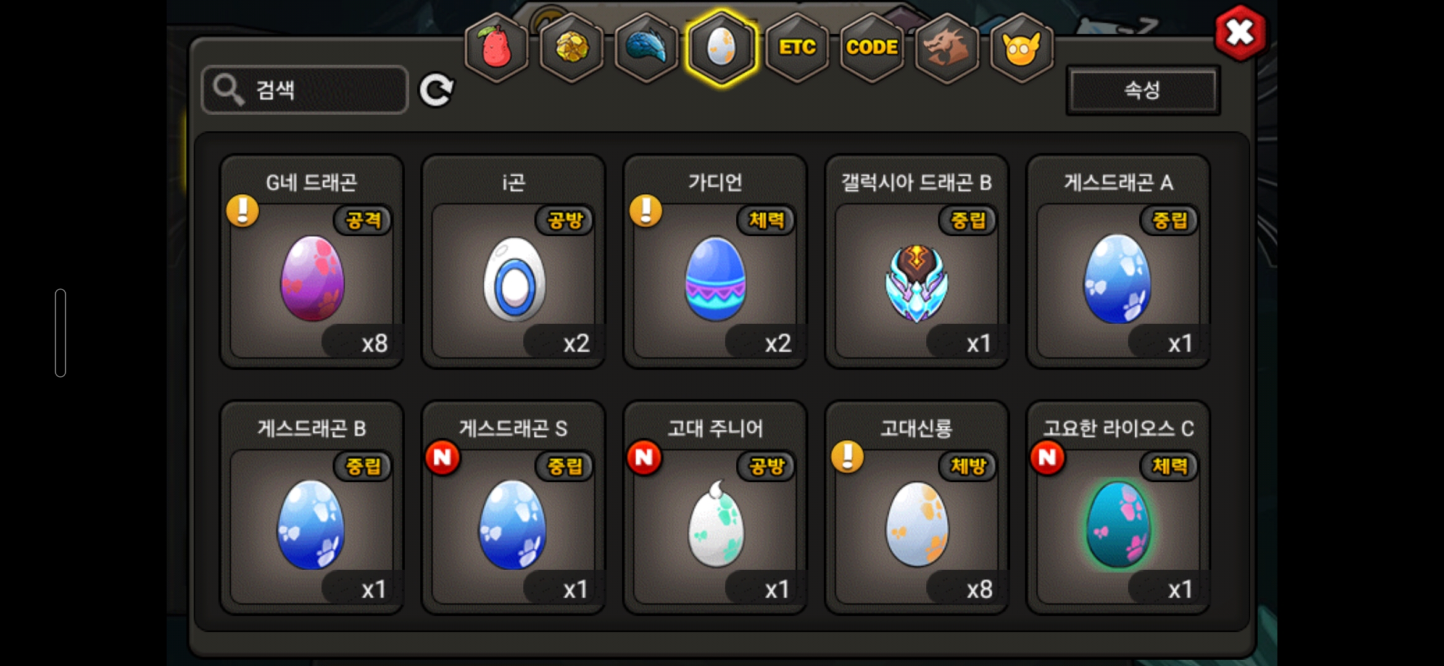
Task: Open the fruit food category tab
Action: point(497,48)
